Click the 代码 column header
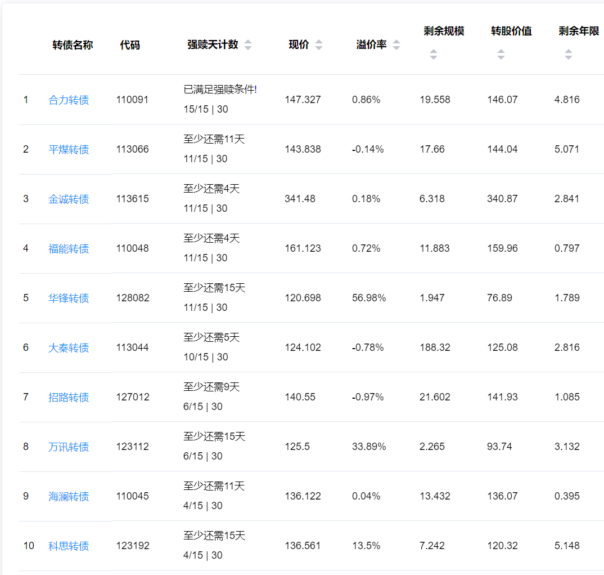This screenshot has height=575, width=604. pos(130,45)
